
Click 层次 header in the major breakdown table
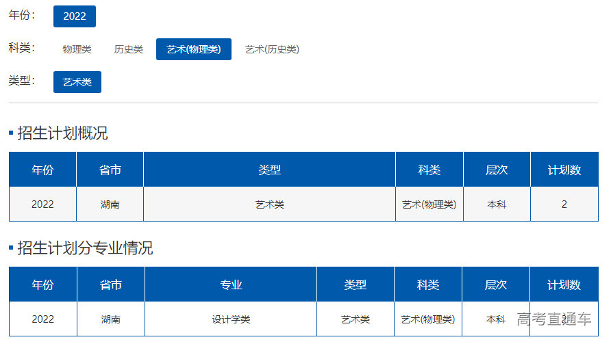[x=496, y=284]
